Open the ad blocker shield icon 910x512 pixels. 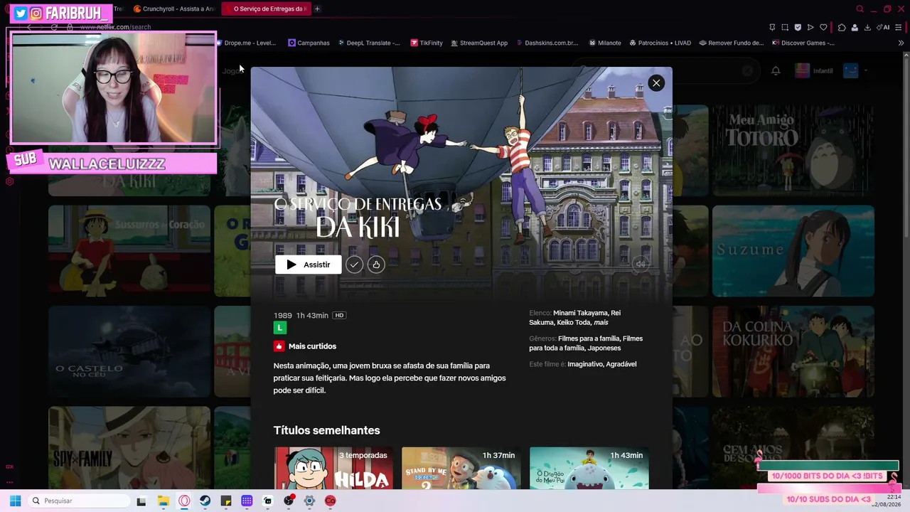798,27
